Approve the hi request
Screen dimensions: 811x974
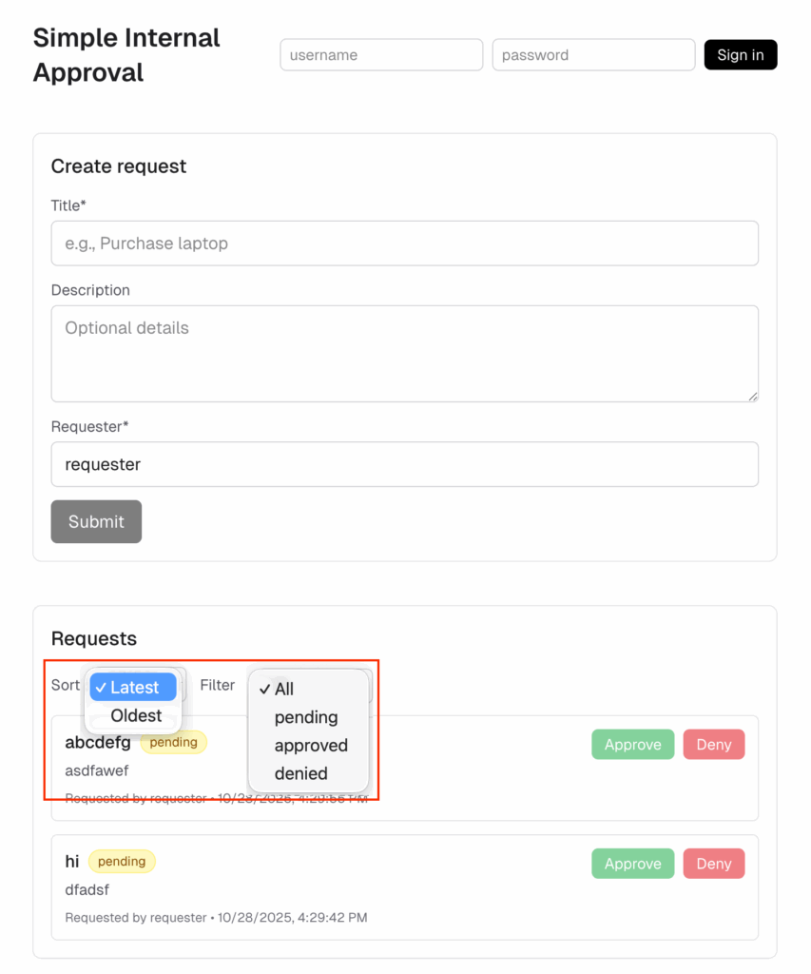(632, 864)
